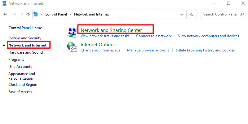Viewport: 248px width, 124px height.
Task: Open Delete browsing history and cookies
Action: (205, 50)
